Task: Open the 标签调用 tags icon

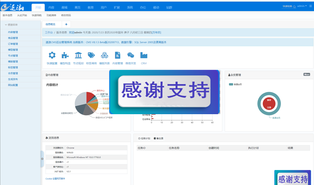Action: click(91, 55)
